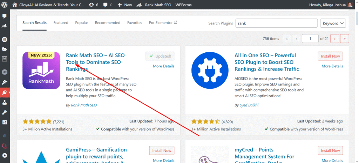The image size is (359, 163).
Task: Switch to the Favorites tab
Action: (135, 23)
